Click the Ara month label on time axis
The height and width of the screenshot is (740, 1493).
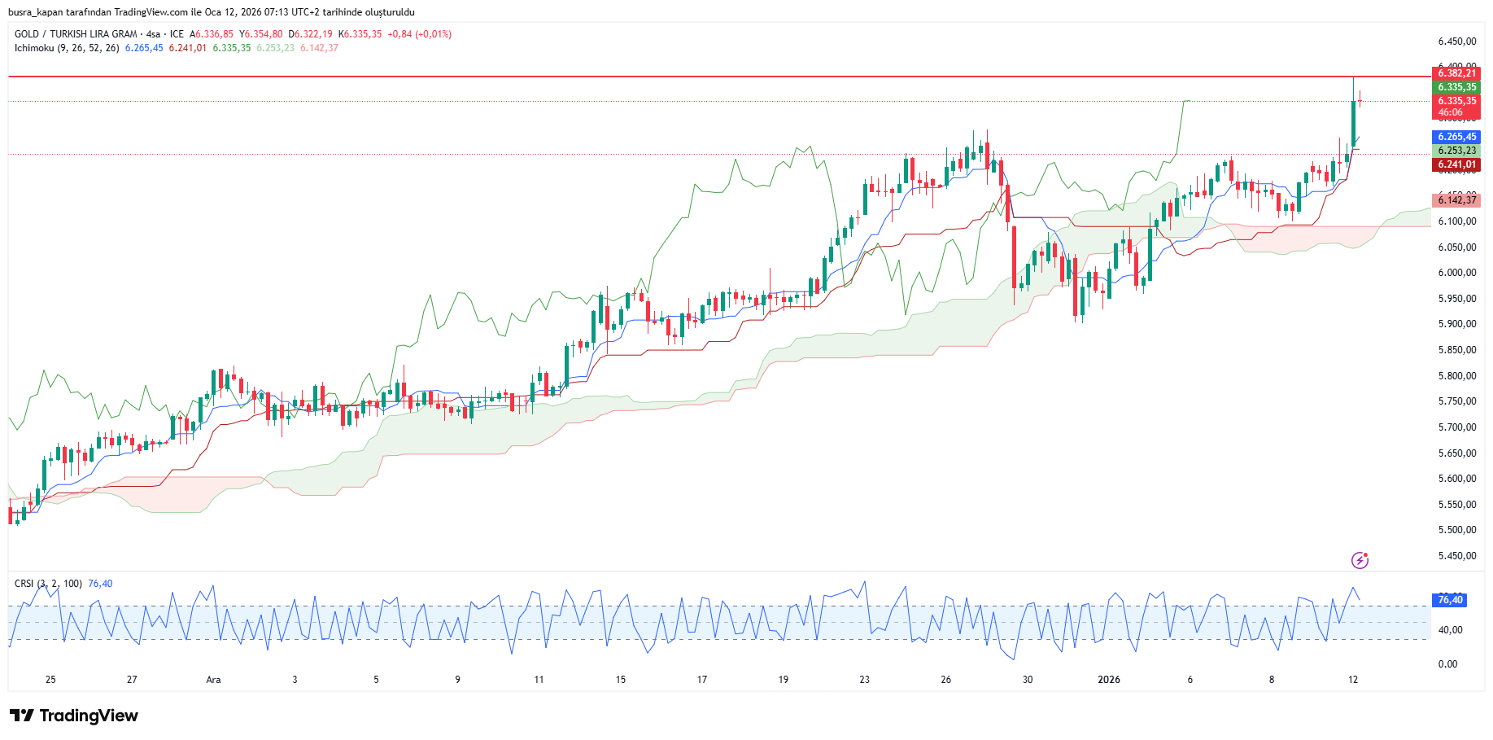(x=213, y=680)
